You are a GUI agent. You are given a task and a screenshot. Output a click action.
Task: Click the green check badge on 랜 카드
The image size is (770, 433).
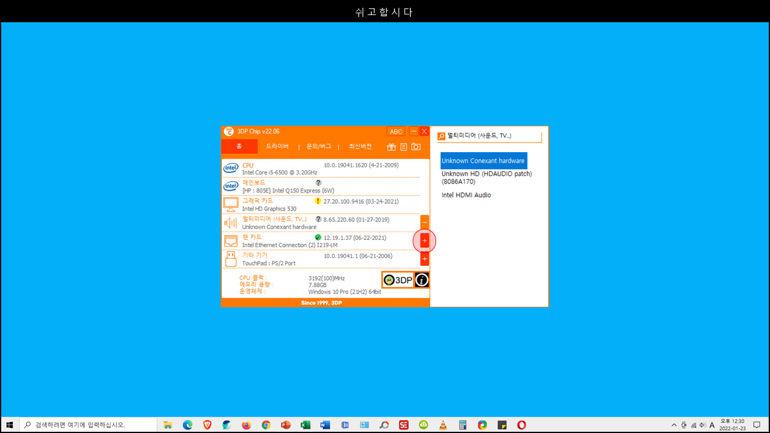(x=318, y=237)
